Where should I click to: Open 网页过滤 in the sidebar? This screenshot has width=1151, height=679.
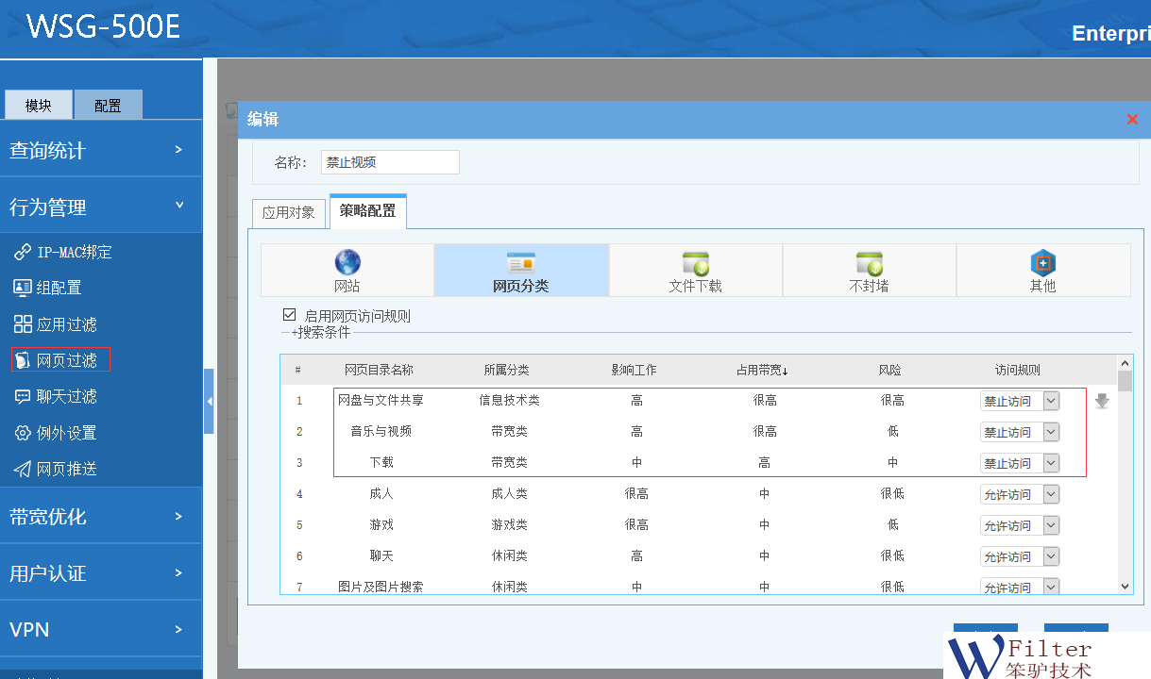point(66,360)
